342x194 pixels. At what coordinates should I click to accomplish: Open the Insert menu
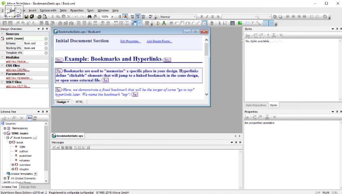tap(32, 10)
